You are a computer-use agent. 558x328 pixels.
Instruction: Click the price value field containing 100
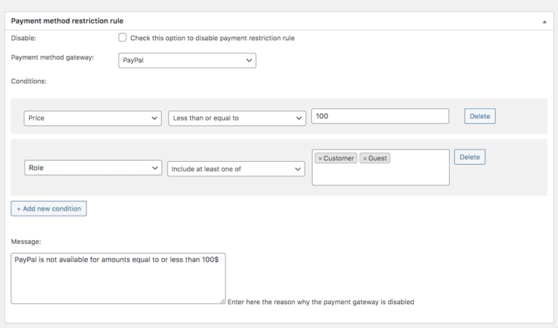coord(379,116)
